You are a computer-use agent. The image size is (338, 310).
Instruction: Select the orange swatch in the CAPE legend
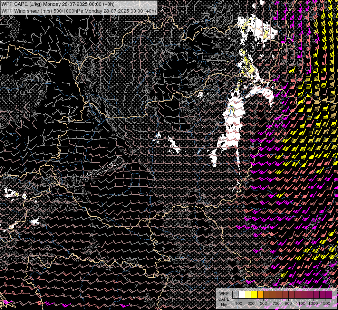coord(260,294)
